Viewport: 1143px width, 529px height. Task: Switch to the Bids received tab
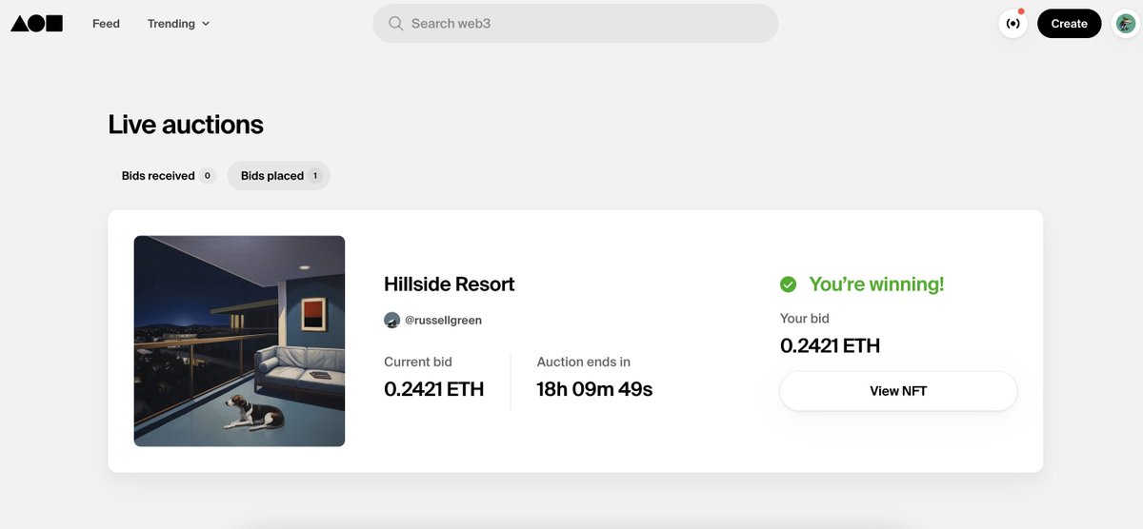coord(168,176)
